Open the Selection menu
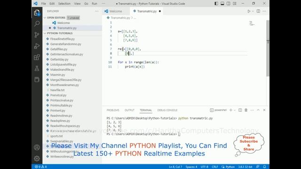This screenshot has height=169, width=301. [64, 3]
